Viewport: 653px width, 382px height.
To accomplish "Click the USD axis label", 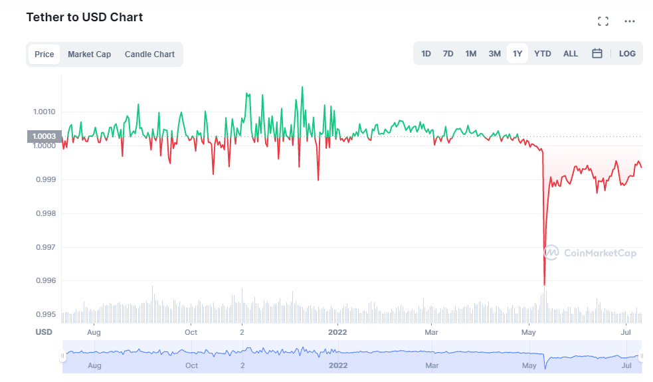I will pos(44,332).
